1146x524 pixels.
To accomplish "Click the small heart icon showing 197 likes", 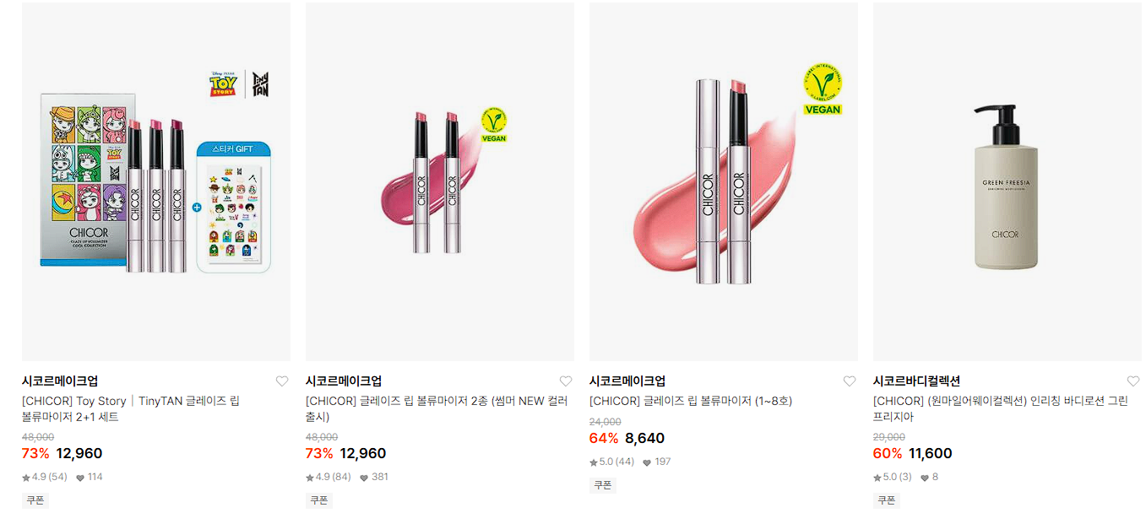I will coord(647,462).
